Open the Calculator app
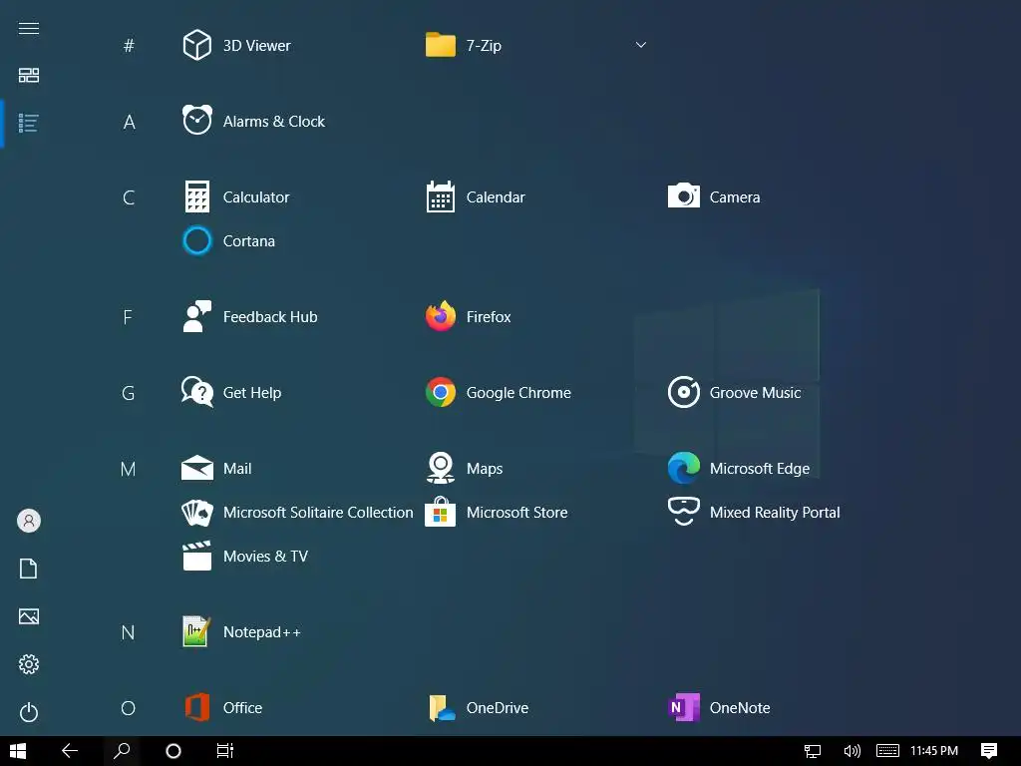Image resolution: width=1021 pixels, height=766 pixels. (x=235, y=197)
